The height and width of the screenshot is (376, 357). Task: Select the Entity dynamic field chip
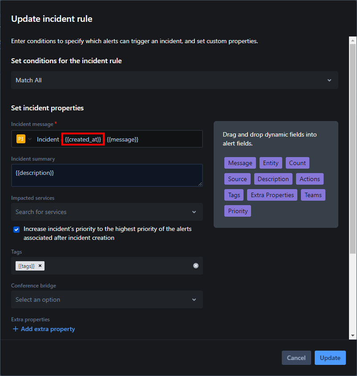[x=271, y=163]
